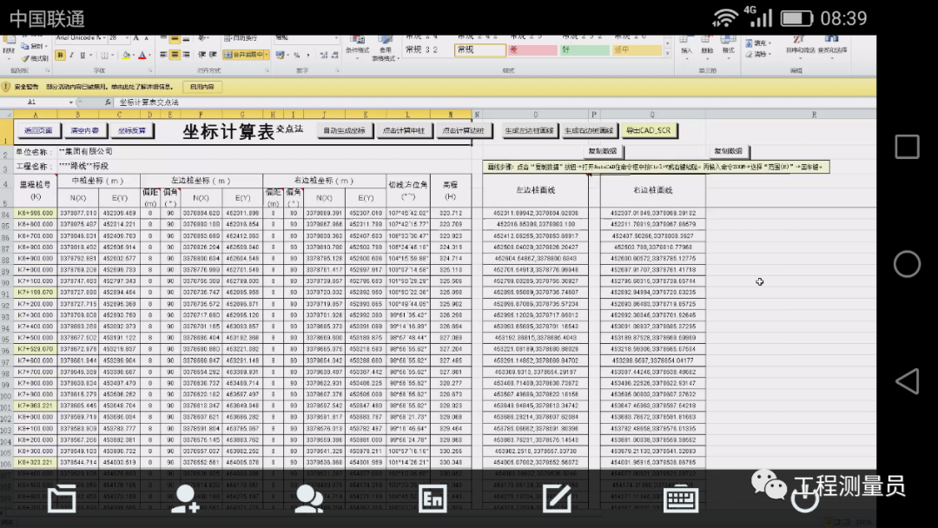Click the 导出CAD_SCR button
This screenshot has height=528, width=938.
pyautogui.click(x=649, y=130)
